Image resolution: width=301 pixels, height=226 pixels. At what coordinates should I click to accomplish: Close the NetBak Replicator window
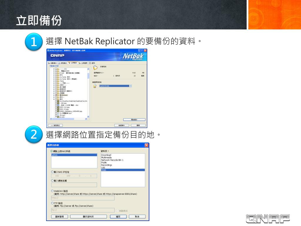145,50
